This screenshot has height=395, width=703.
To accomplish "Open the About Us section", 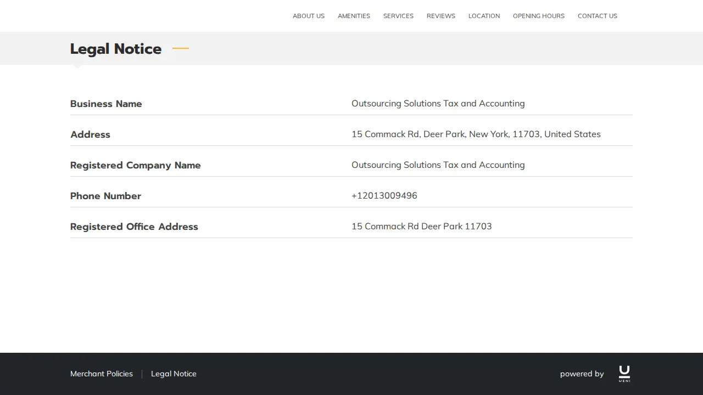I will 309,16.
